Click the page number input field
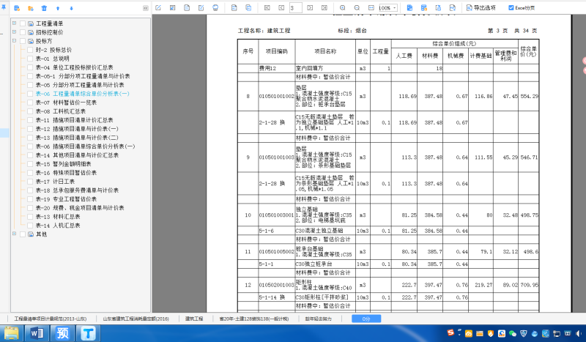Viewport: 586px width, 342px height. 295,7
